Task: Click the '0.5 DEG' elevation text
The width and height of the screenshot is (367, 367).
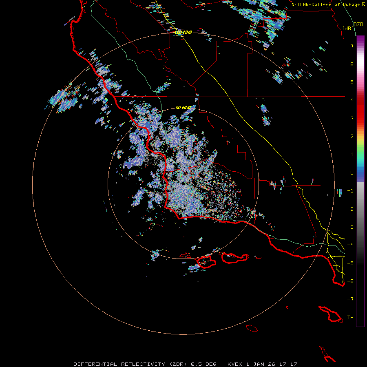Action: [203, 364]
